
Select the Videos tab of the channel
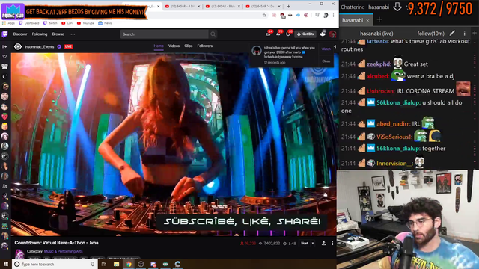click(174, 46)
